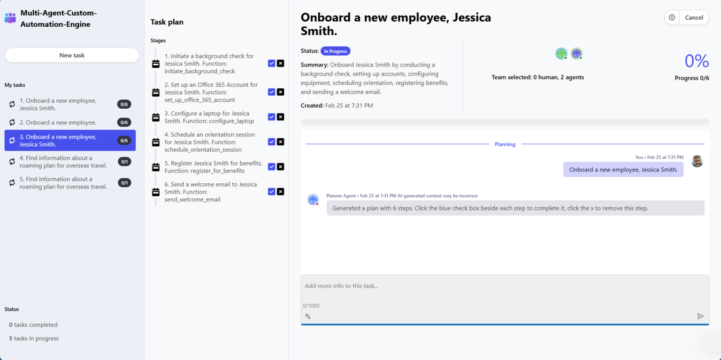
Task: Click the sparkle icon below the text box
Action: click(308, 316)
